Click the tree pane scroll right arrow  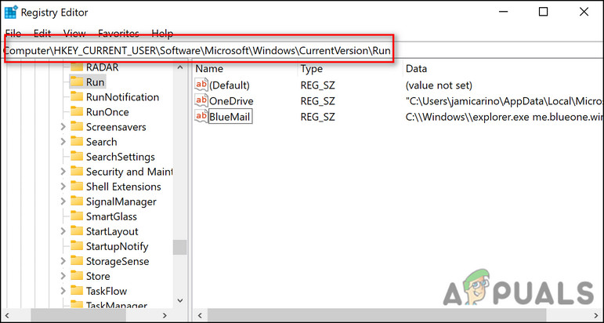(x=165, y=315)
